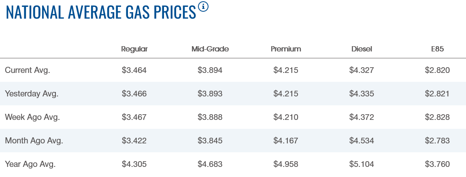Click the info icon beside the title
466x177 pixels.
203,6
